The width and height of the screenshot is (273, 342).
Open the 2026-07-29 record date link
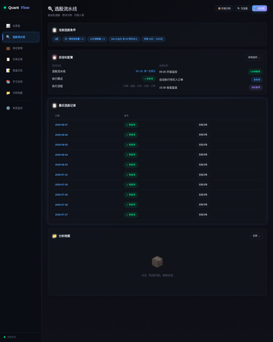[61, 195]
